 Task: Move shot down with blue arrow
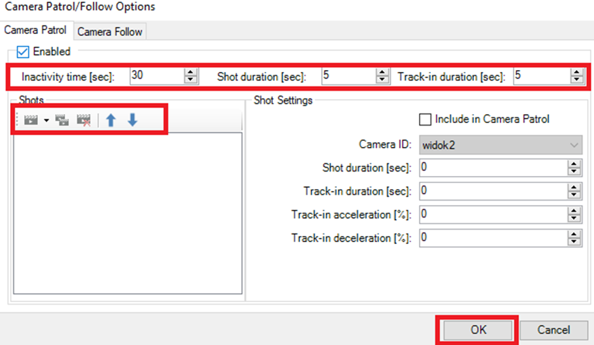pos(132,120)
